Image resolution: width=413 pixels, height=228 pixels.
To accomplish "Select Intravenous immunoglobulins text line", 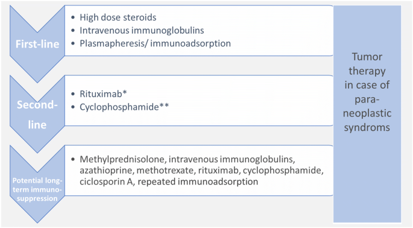I will click(x=142, y=30).
